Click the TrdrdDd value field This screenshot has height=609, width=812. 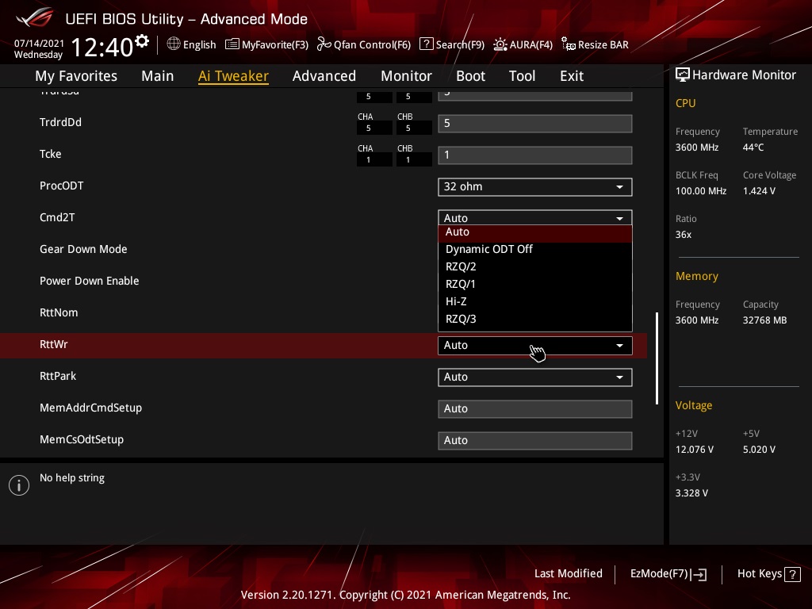coord(535,123)
